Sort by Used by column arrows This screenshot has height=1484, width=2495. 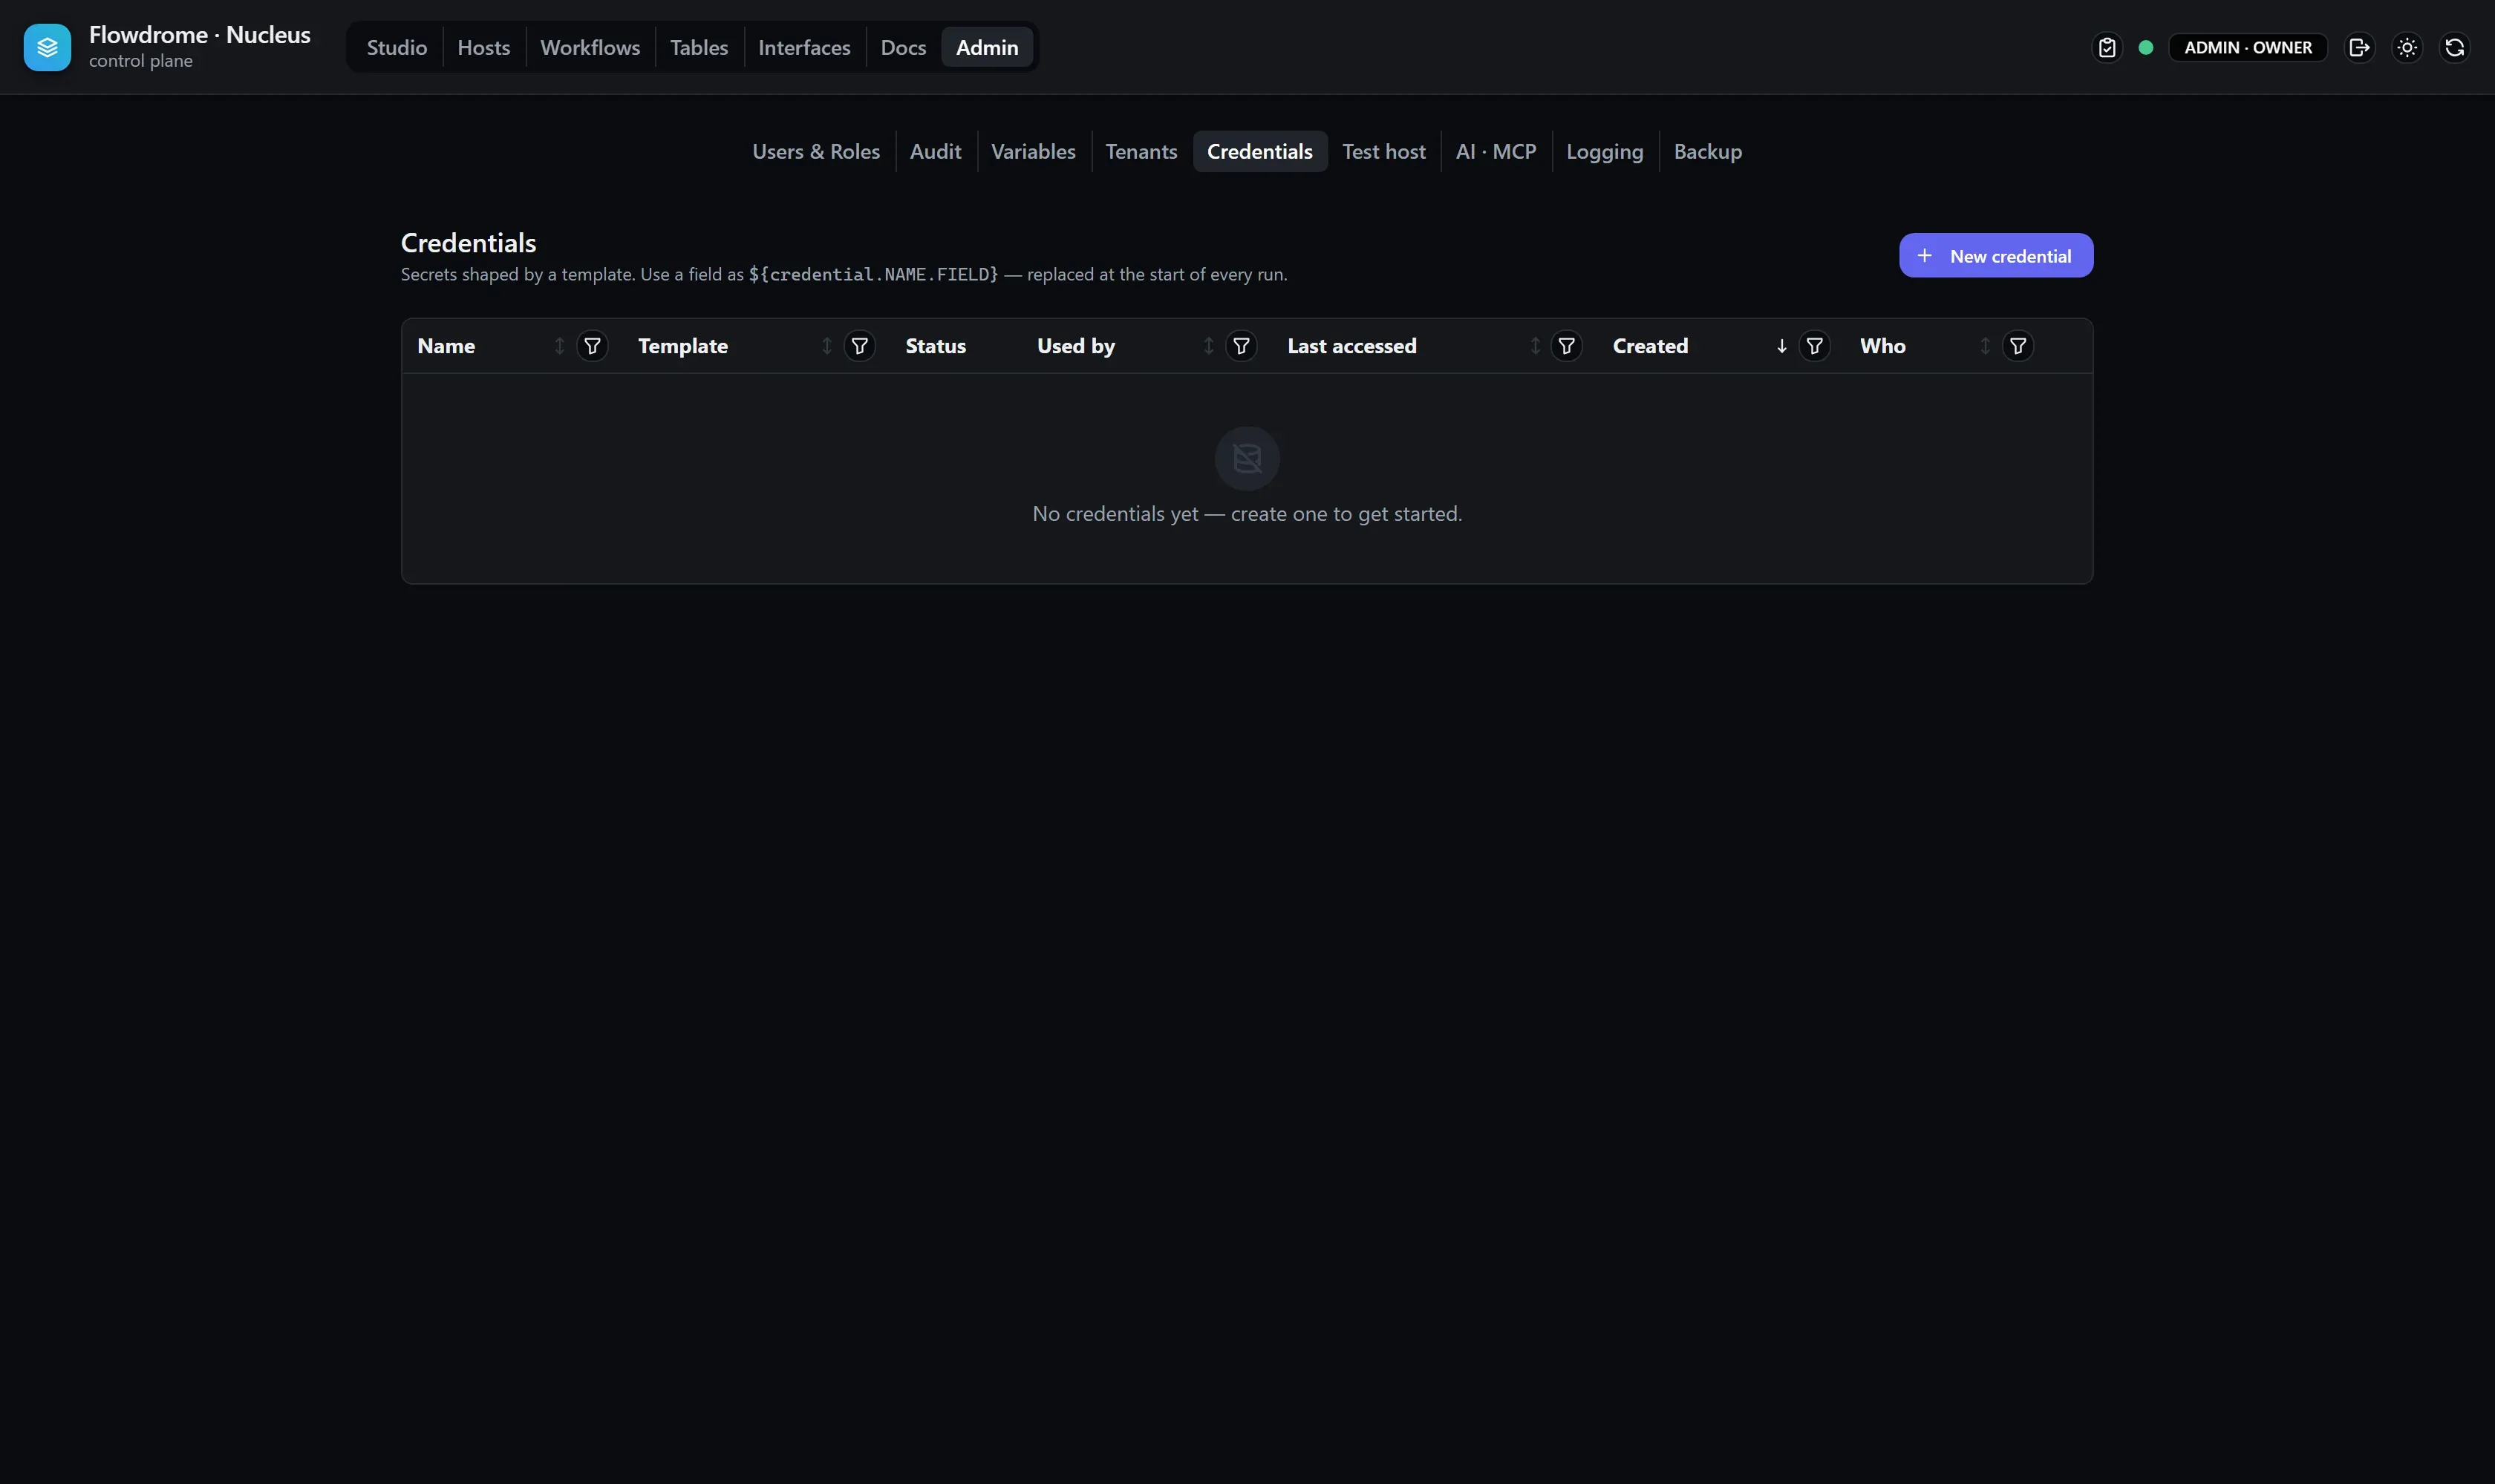click(1208, 346)
